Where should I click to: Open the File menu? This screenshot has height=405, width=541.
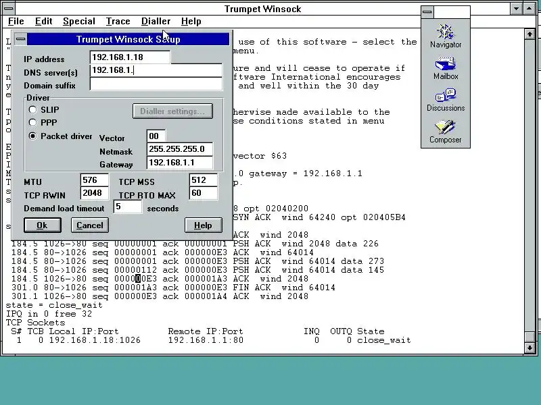click(x=16, y=22)
